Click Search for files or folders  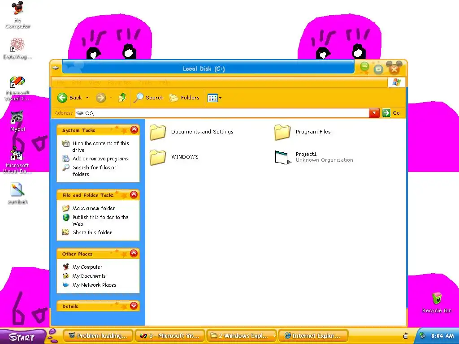[x=94, y=171]
